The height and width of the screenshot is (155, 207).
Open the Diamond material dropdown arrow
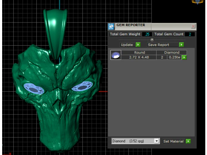click(157, 141)
